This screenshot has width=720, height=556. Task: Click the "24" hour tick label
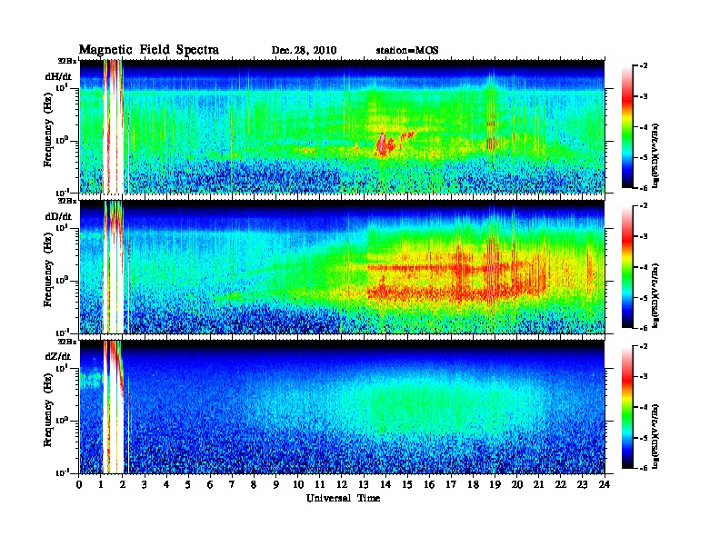pos(605,484)
